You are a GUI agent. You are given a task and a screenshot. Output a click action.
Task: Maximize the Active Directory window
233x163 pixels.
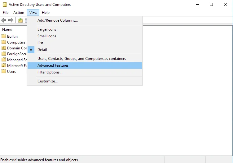pyautogui.click(x=211, y=4)
